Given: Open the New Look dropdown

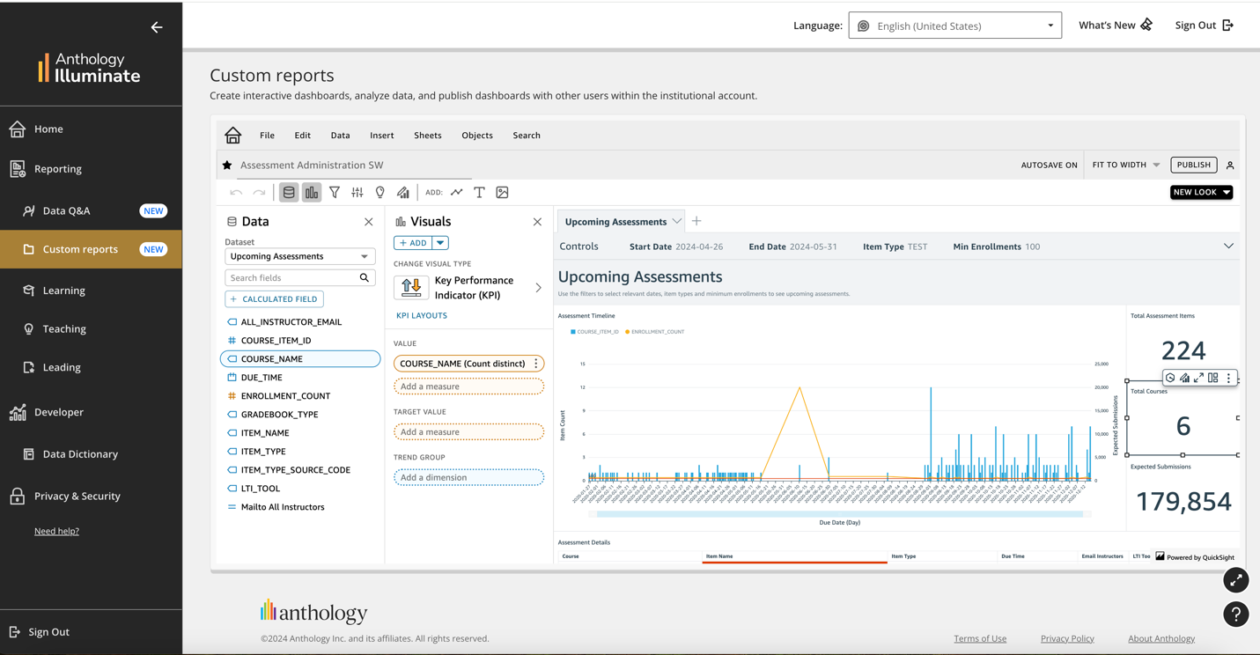Looking at the screenshot, I should point(1201,192).
